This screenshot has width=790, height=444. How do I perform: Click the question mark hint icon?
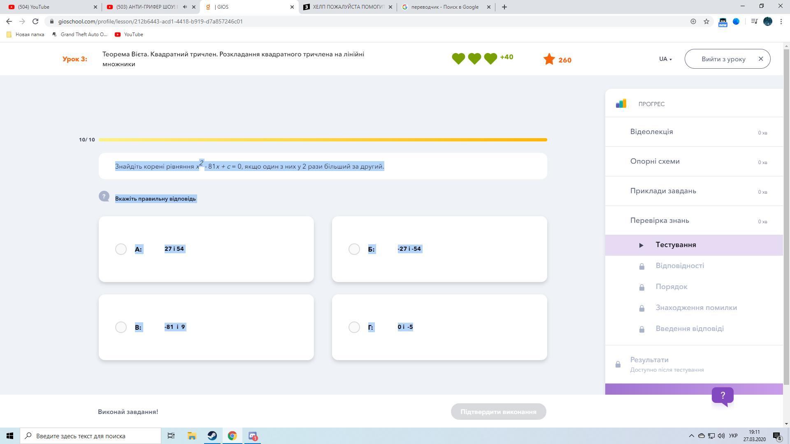pyautogui.click(x=104, y=197)
